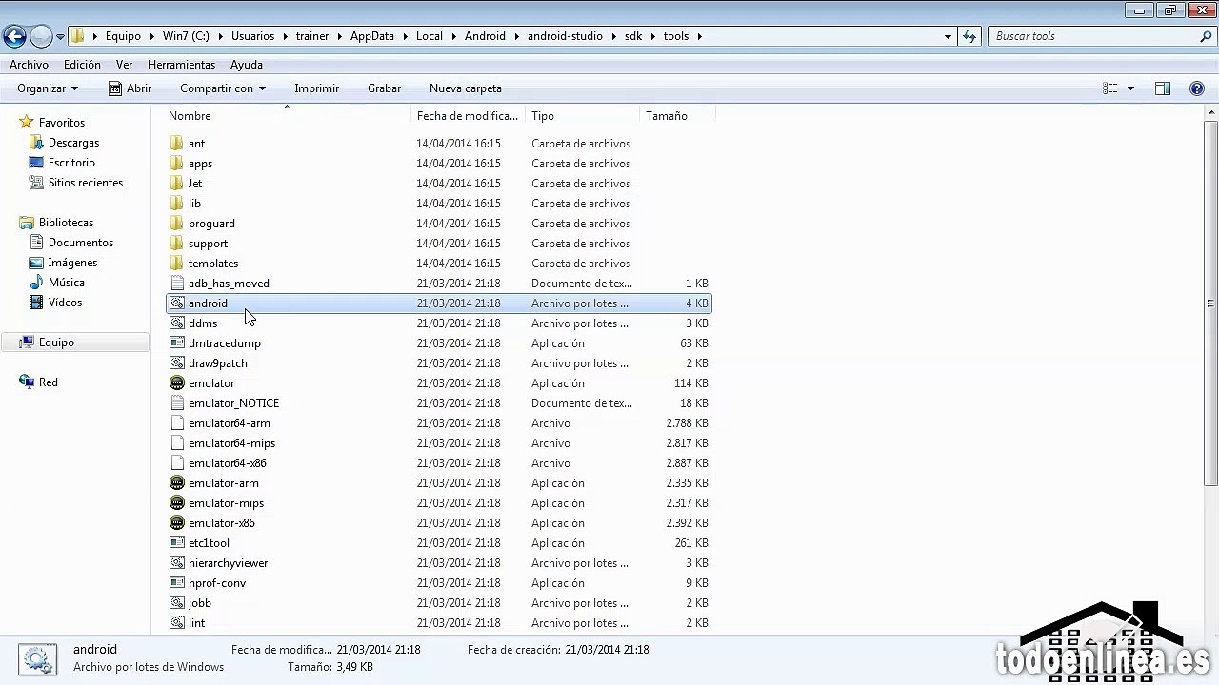
Task: Select the lib folder icon
Action: [x=176, y=204]
